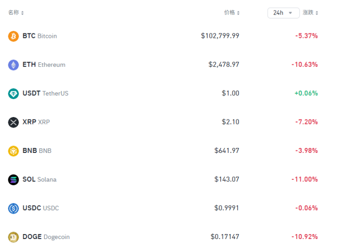Open the ETH Ethereum row name

[44, 65]
